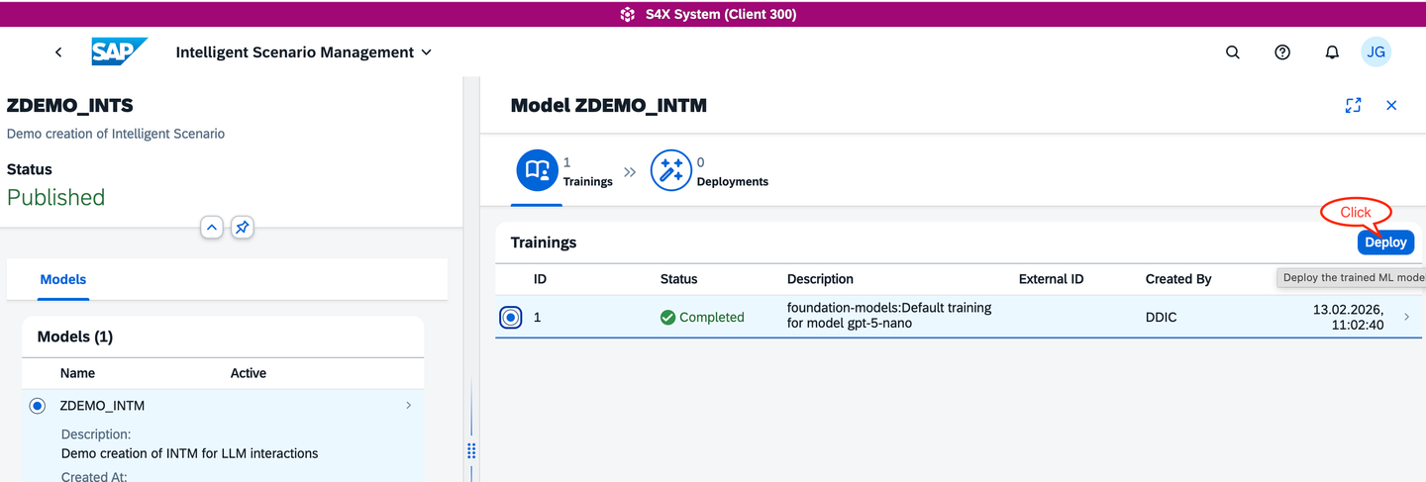The height and width of the screenshot is (482, 1426).
Task: Click the ID column header
Action: (541, 279)
